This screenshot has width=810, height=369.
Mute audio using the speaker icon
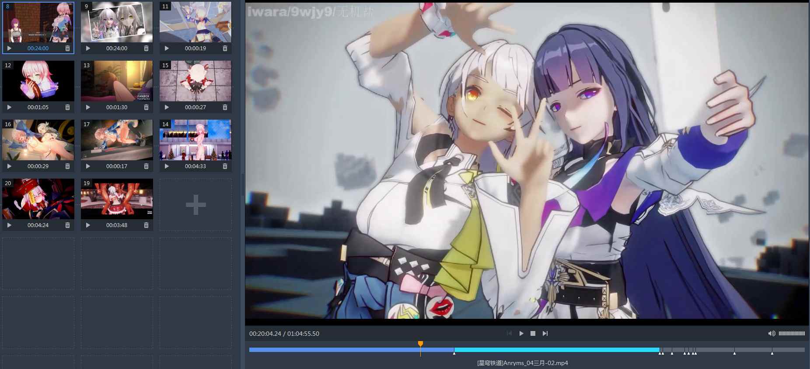[x=772, y=334]
